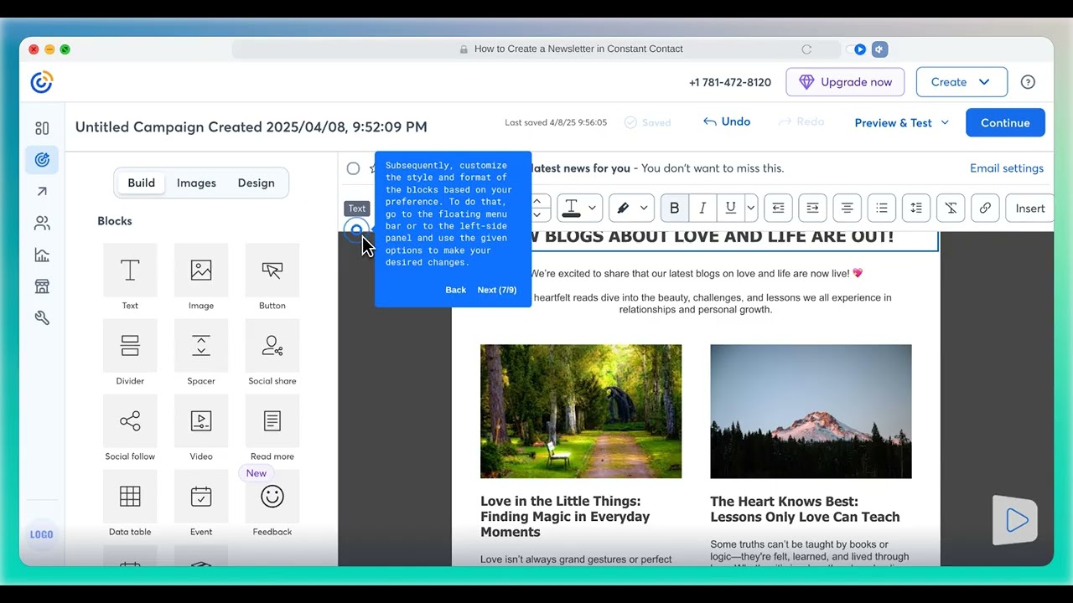Click the decrease indent toolbar icon
The image size is (1073, 603).
point(778,208)
